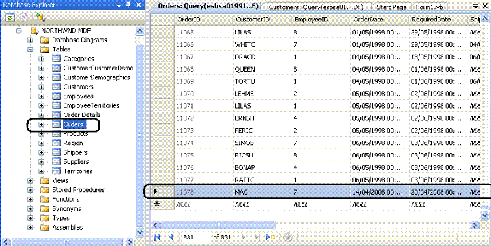Click the stop query circular icon

coord(287,238)
